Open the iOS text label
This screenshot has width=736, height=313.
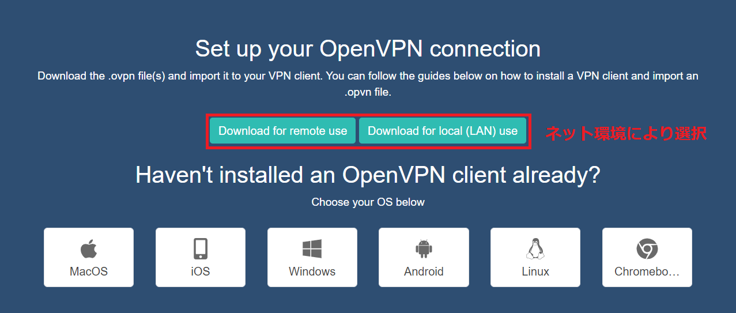point(201,271)
